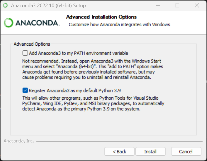
Task: Click the 'Anaconda3 2022.10 (64-bit) Setup' title text
Action: pos(48,6)
